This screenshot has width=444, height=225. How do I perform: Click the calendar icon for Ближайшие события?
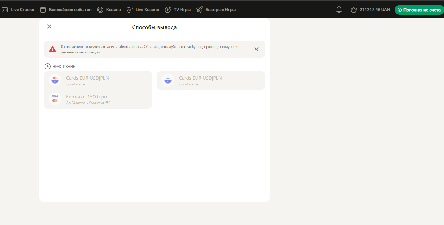(43, 10)
